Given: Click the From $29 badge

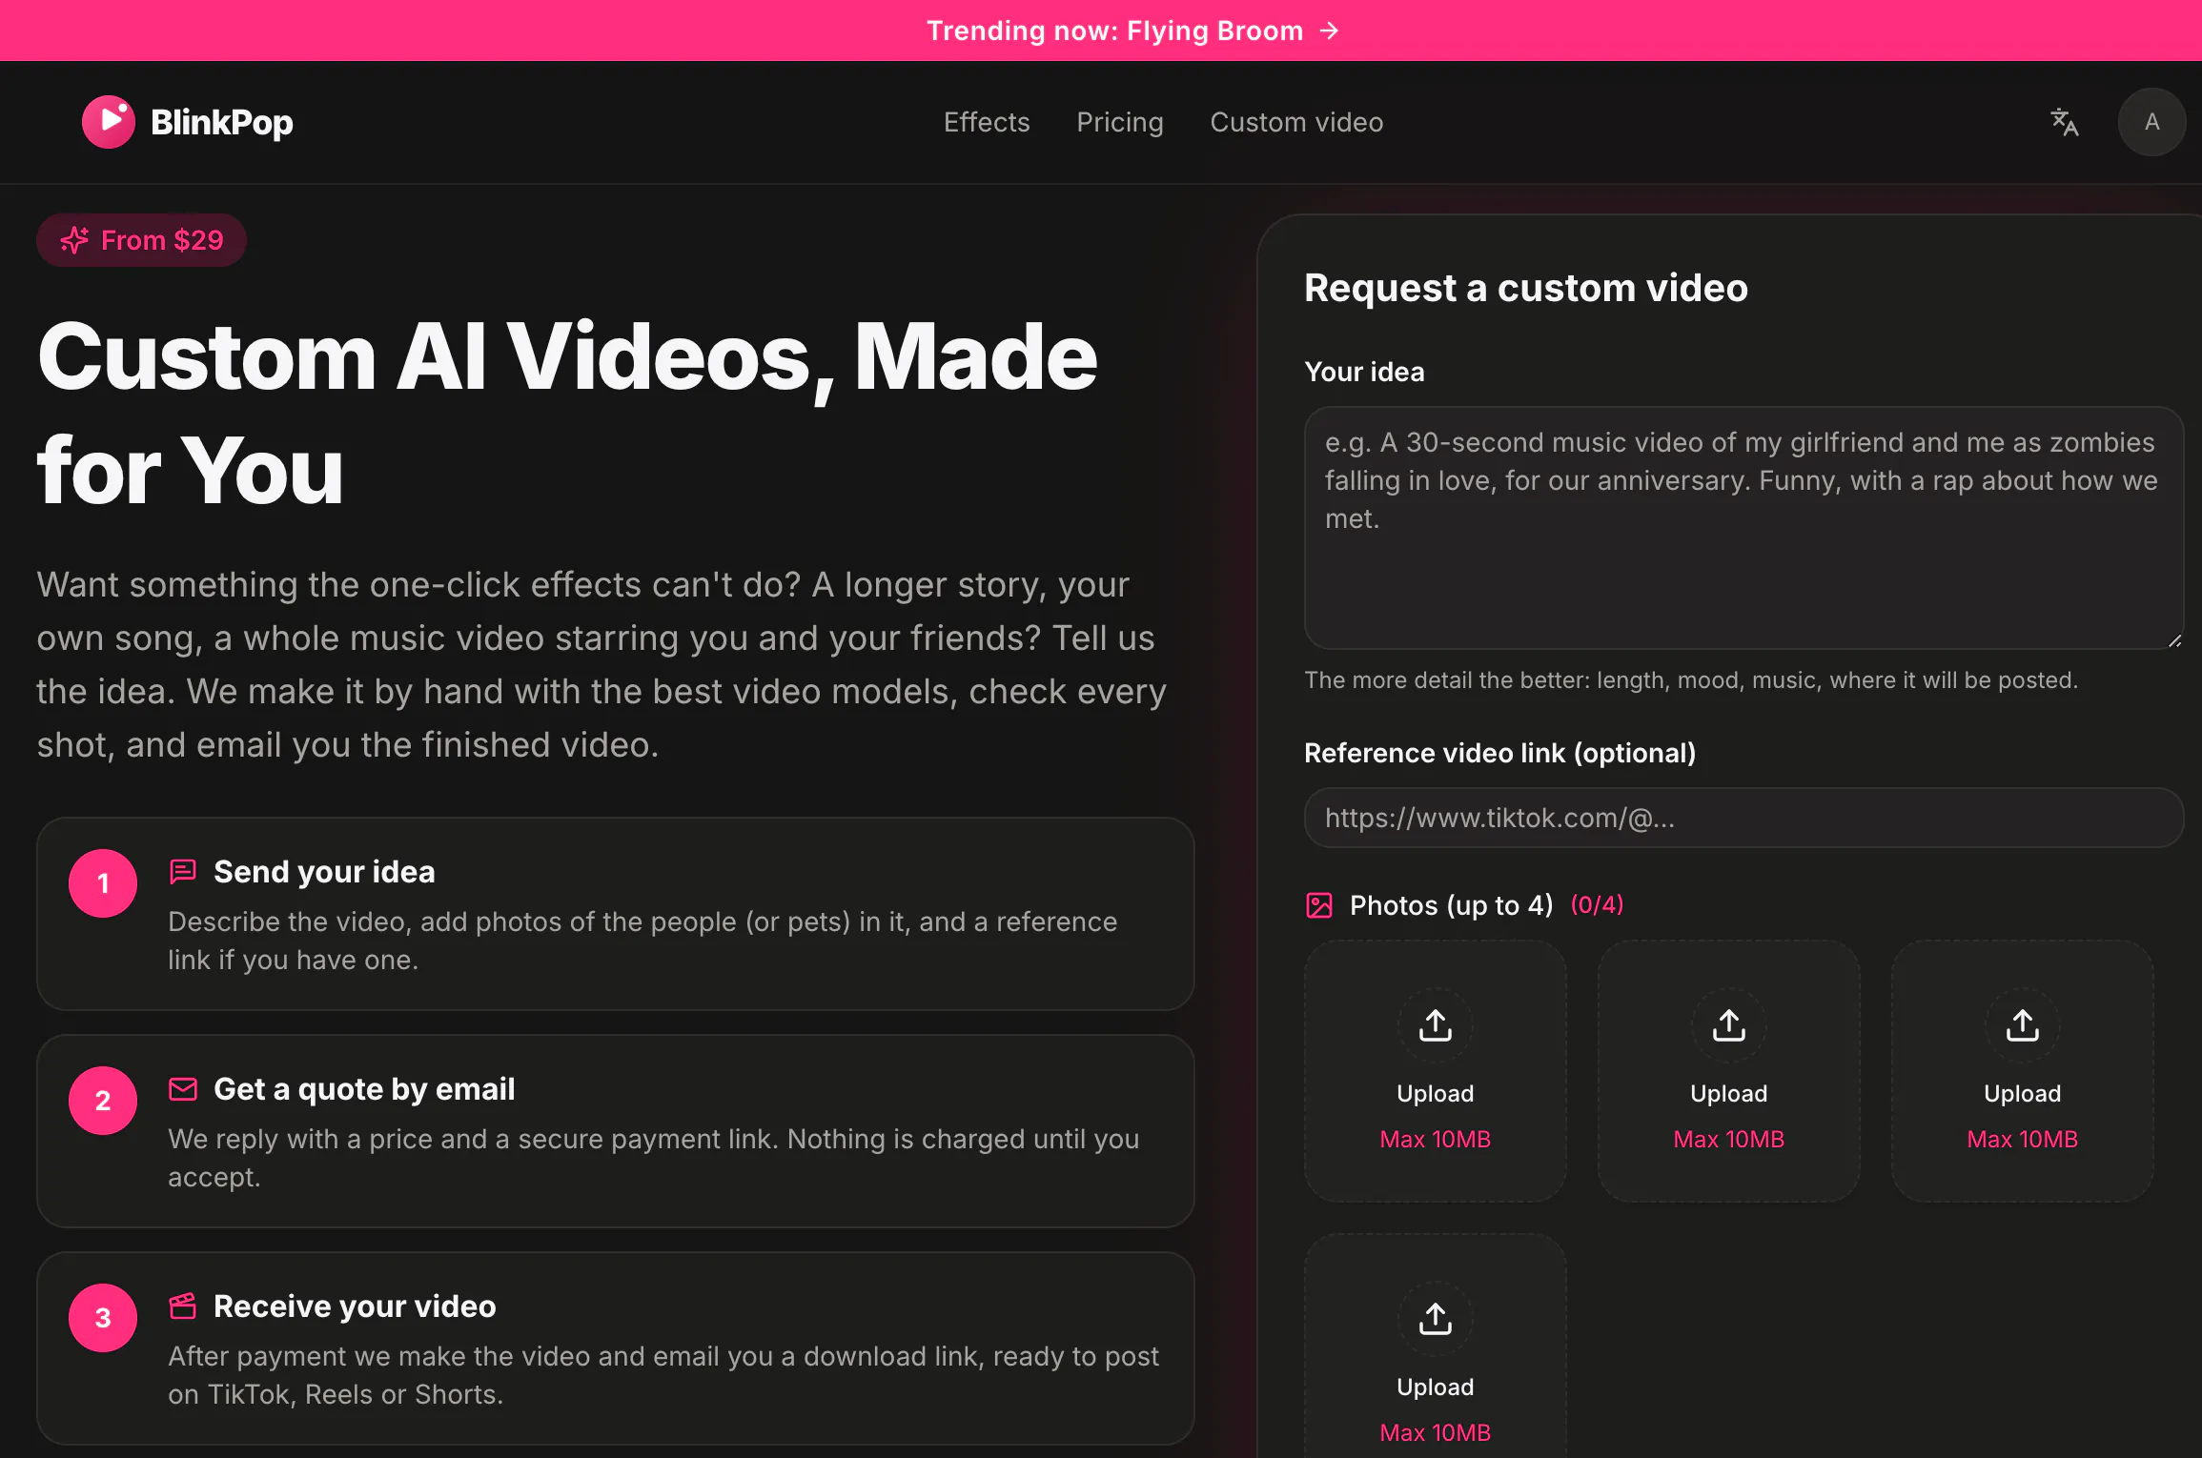Looking at the screenshot, I should pyautogui.click(x=141, y=240).
